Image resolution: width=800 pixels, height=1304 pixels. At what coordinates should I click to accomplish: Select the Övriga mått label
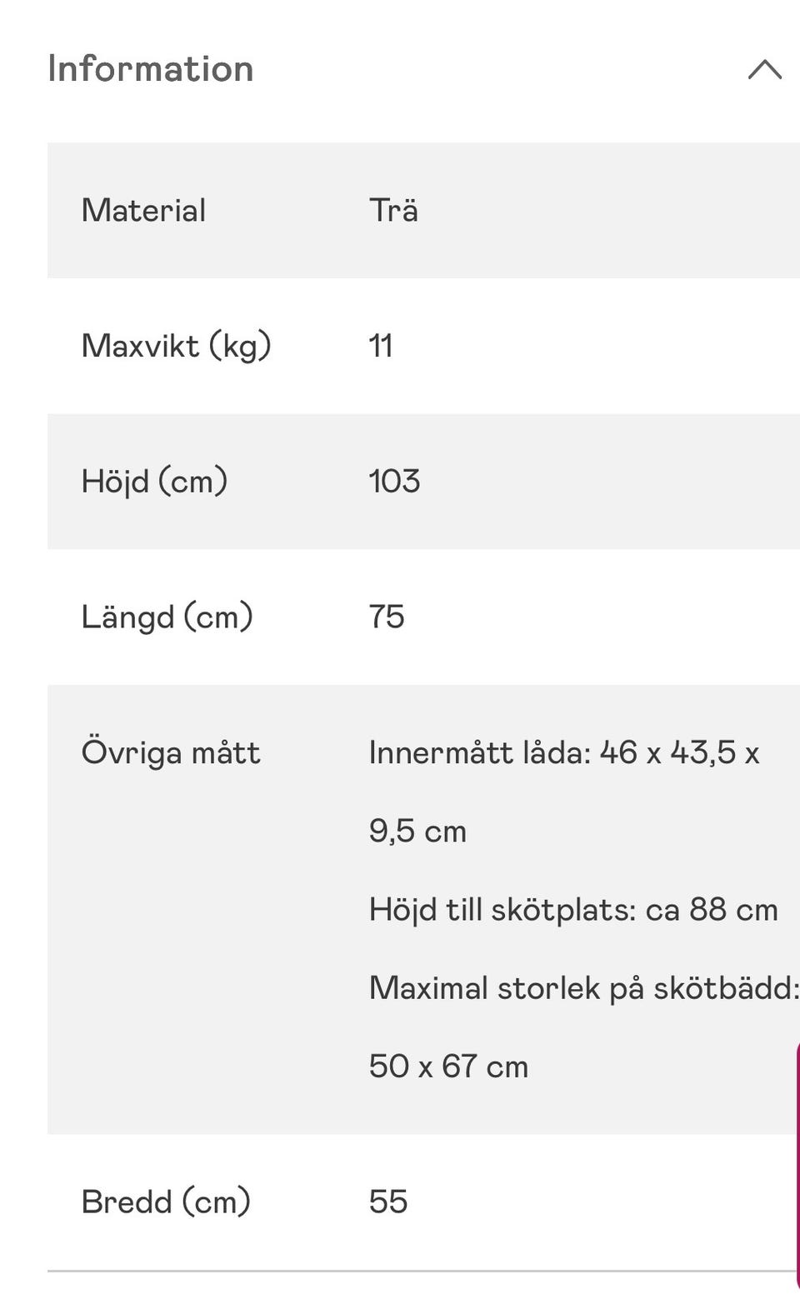click(171, 753)
